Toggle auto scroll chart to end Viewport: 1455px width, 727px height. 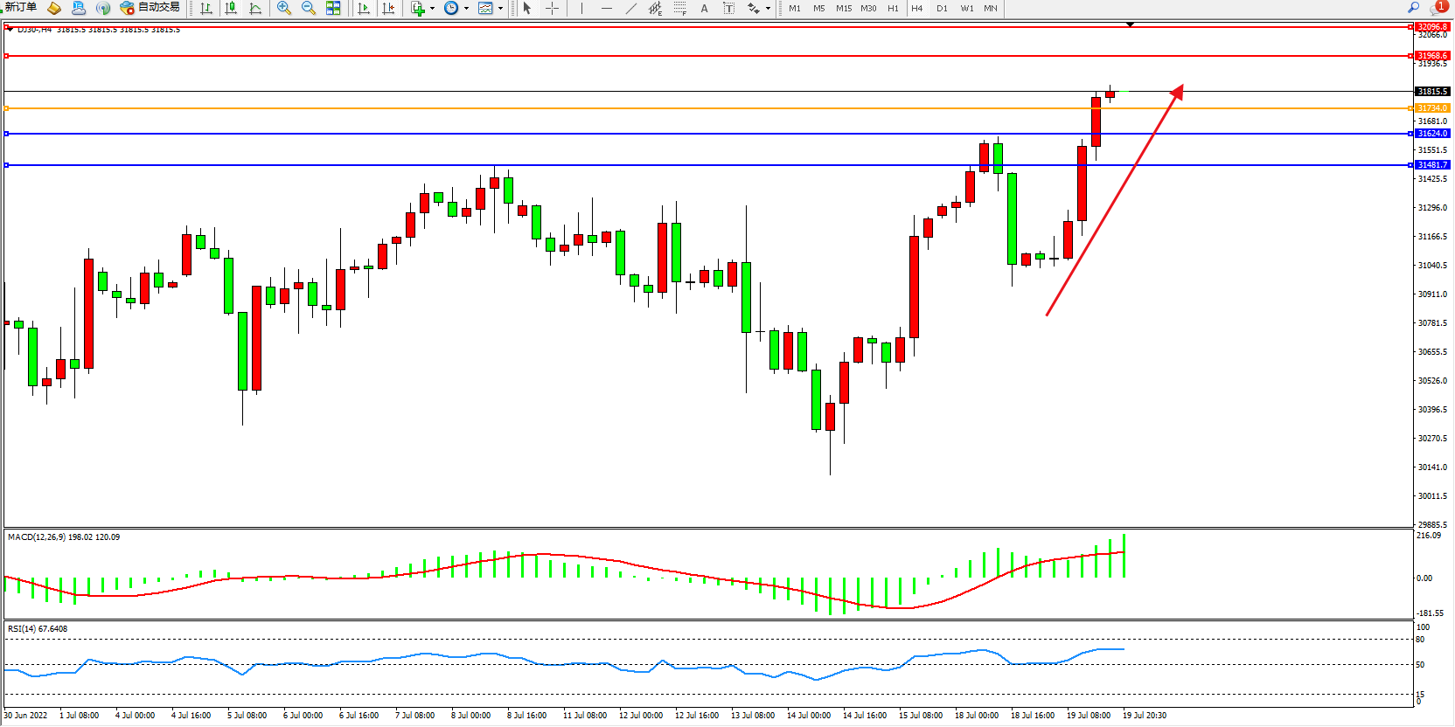(364, 8)
